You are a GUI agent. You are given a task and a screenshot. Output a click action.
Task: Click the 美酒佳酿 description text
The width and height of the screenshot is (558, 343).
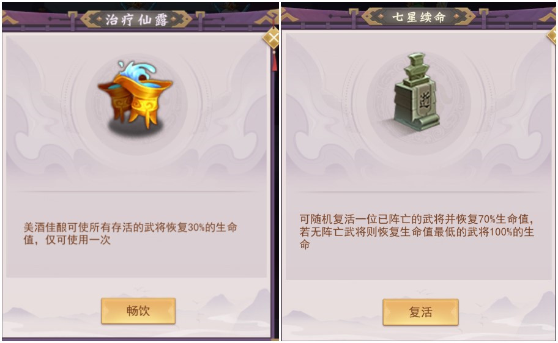[x=130, y=233]
